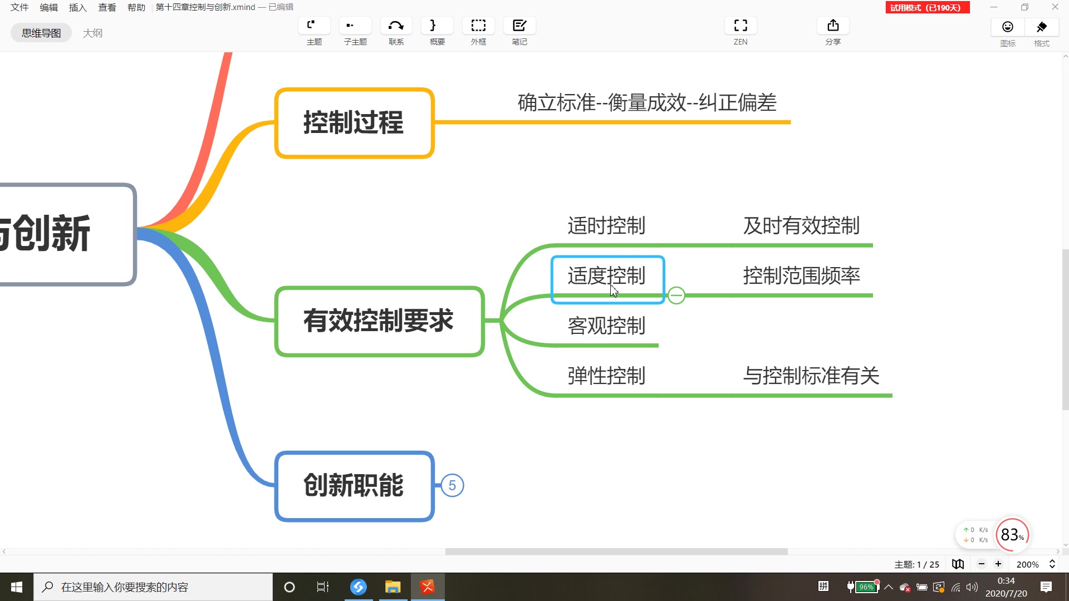Click the 83% memory floating widget
Image resolution: width=1069 pixels, height=601 pixels.
click(1012, 535)
